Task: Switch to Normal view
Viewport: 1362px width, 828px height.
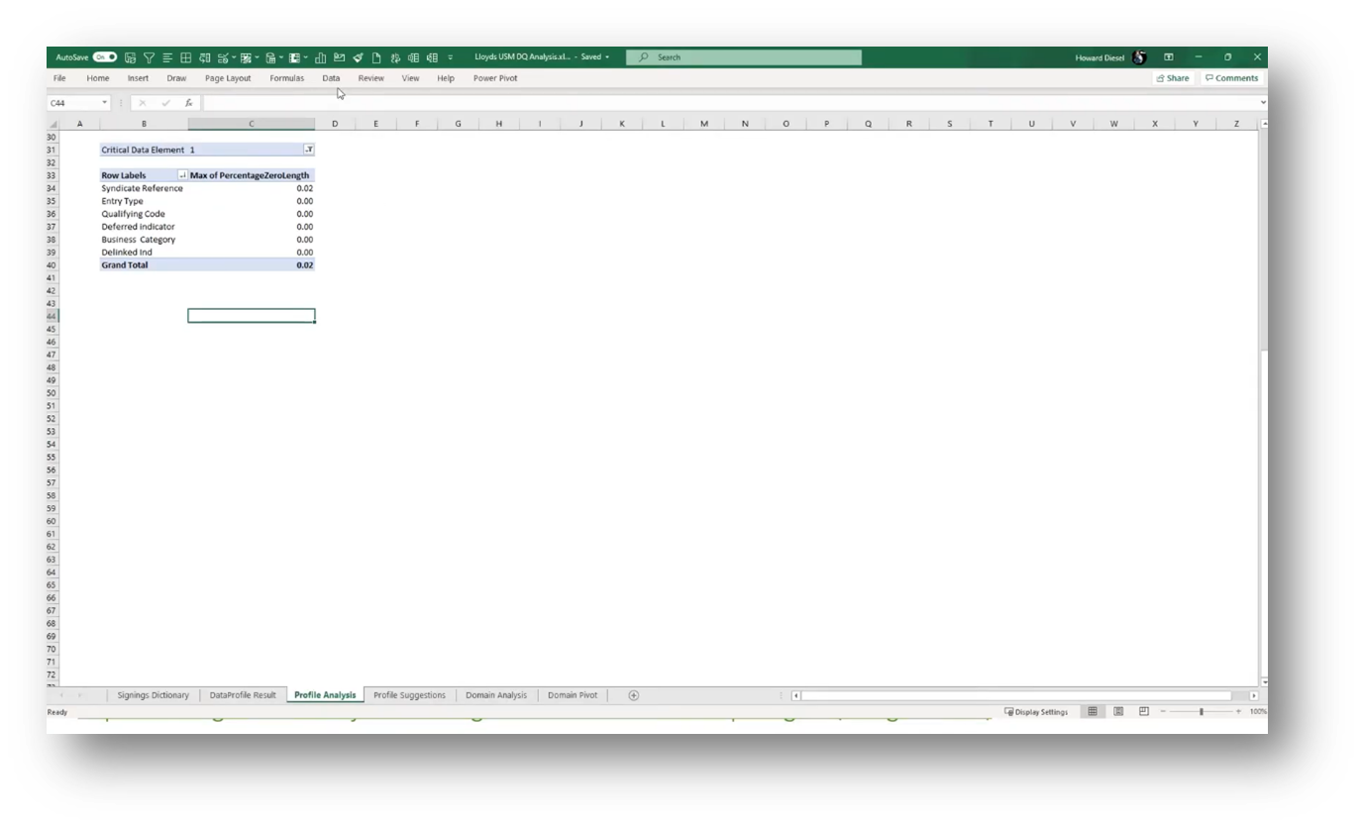Action: point(1093,712)
